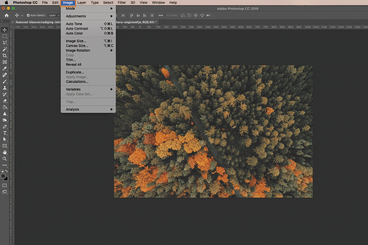The width and height of the screenshot is (368, 245).
Task: Toggle Quick Mask mode
Action: click(5, 185)
